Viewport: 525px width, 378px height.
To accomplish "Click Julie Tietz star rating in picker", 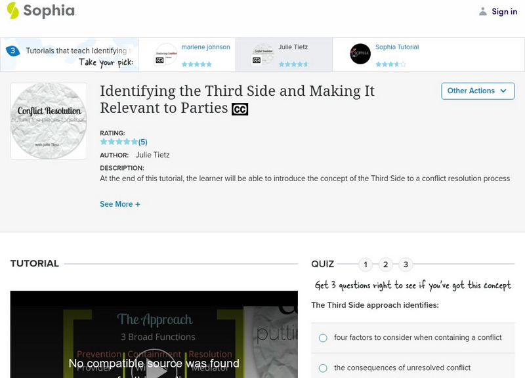I will click(293, 64).
